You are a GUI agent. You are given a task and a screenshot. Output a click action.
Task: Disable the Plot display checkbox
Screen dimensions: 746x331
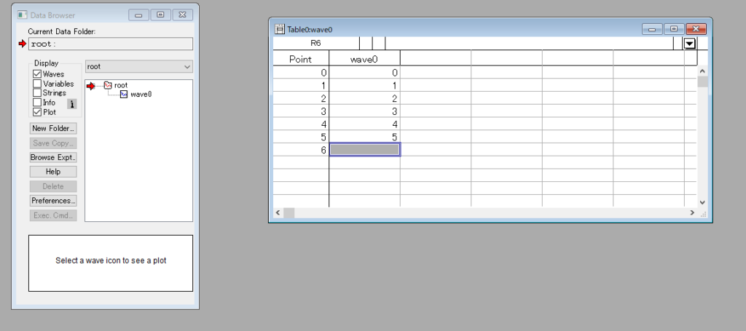[x=37, y=112]
